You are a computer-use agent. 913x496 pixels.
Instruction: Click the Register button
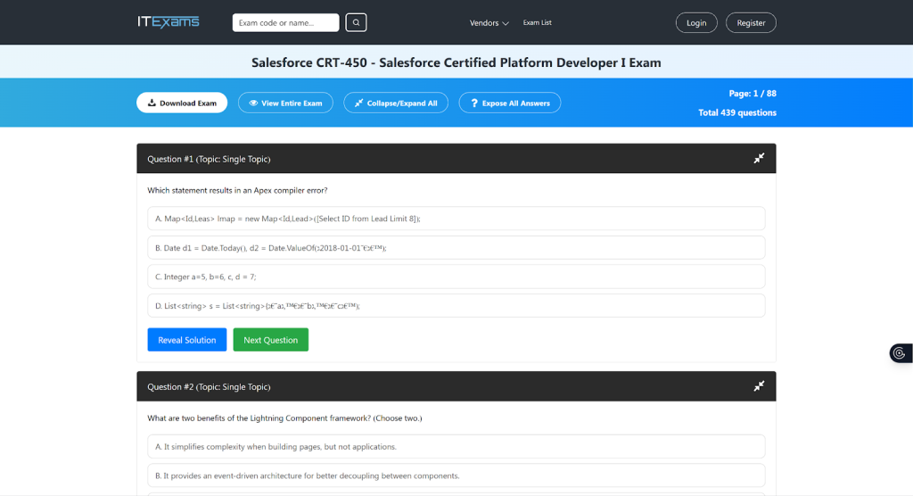[751, 22]
